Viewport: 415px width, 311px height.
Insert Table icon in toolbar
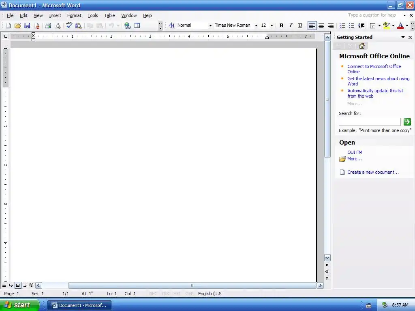pyautogui.click(x=137, y=26)
